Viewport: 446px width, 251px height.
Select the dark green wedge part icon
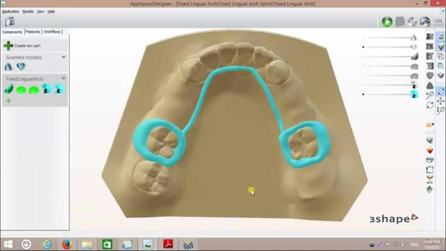[9, 89]
